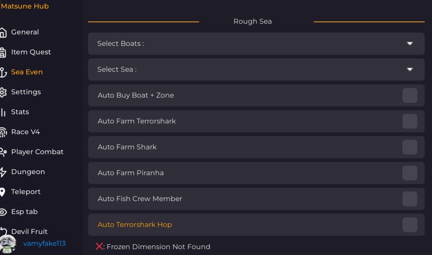Switch to the Devil Fruit tab
Image resolution: width=432 pixels, height=255 pixels.
[29, 232]
